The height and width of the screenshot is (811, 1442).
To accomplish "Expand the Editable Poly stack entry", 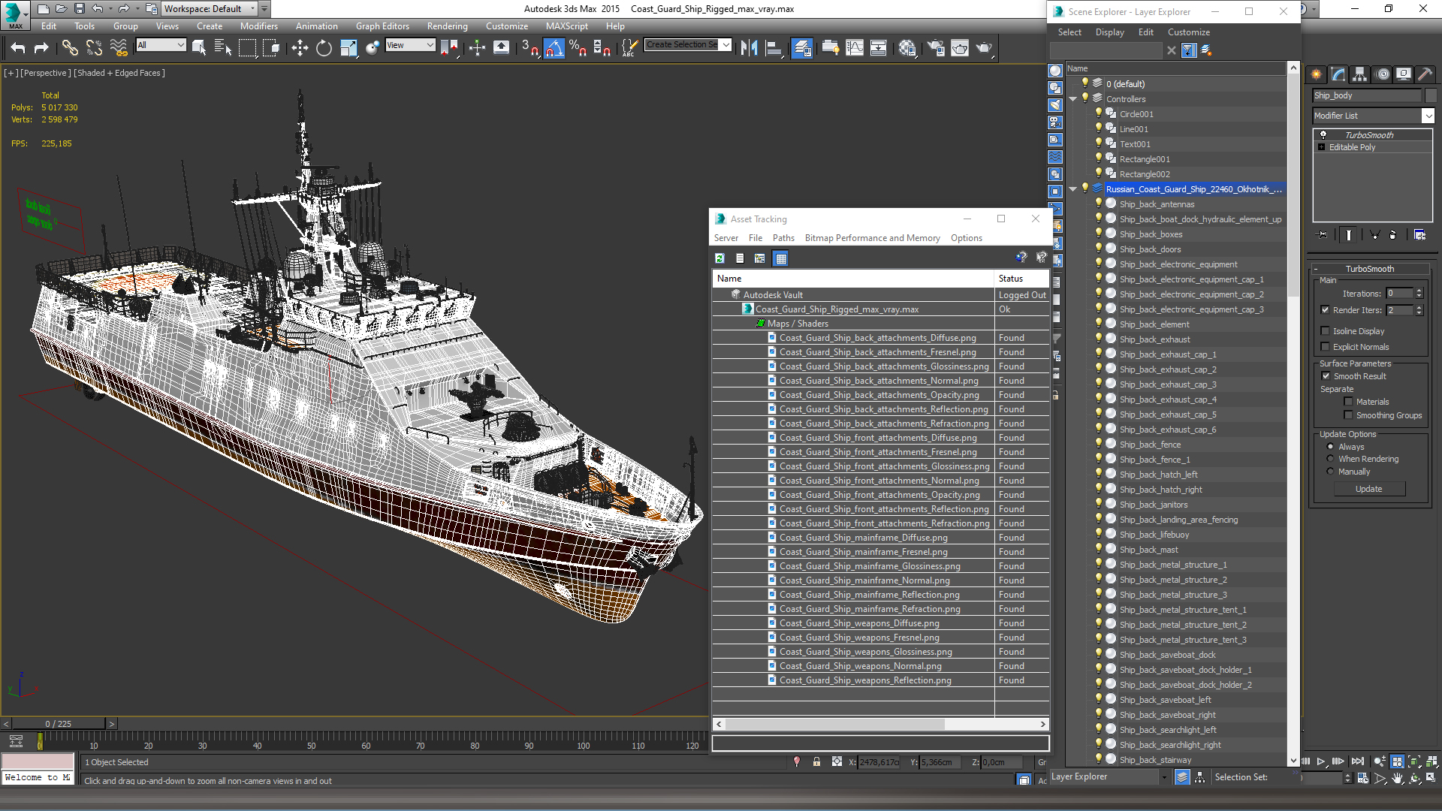I will pos(1321,147).
